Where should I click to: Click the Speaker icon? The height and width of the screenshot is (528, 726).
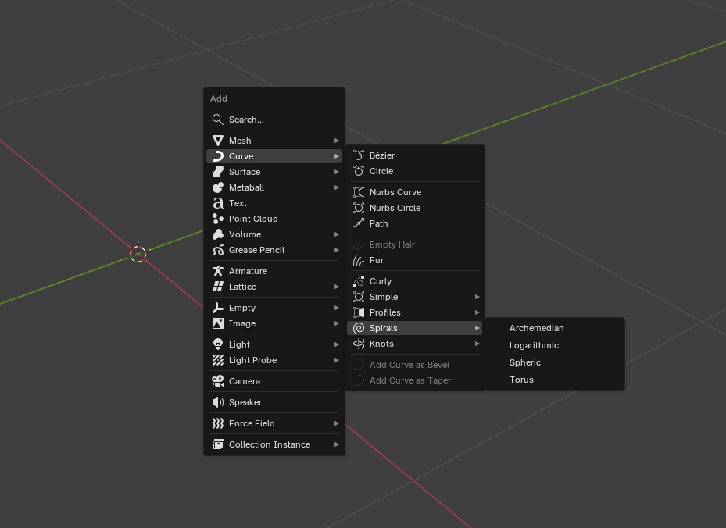pyautogui.click(x=218, y=402)
